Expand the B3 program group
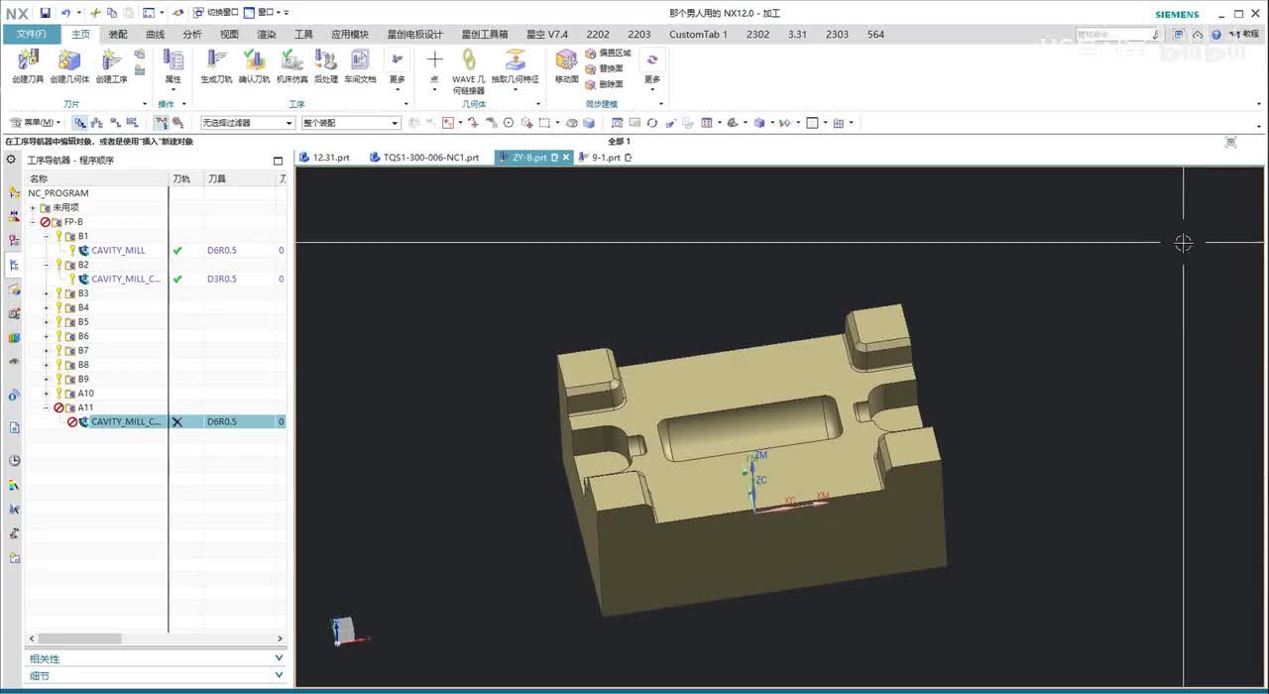 coord(47,293)
